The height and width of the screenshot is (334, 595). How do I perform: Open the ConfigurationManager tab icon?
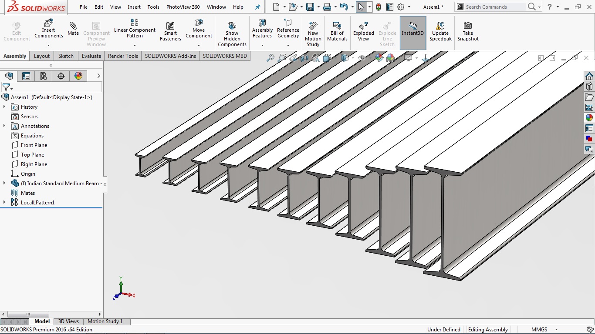click(x=44, y=76)
